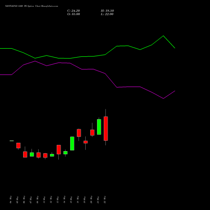Select the closing price C: 24.20 label
Screen dimensions: 210x210
(73, 11)
